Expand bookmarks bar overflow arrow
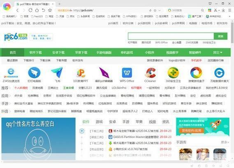 click(229, 16)
